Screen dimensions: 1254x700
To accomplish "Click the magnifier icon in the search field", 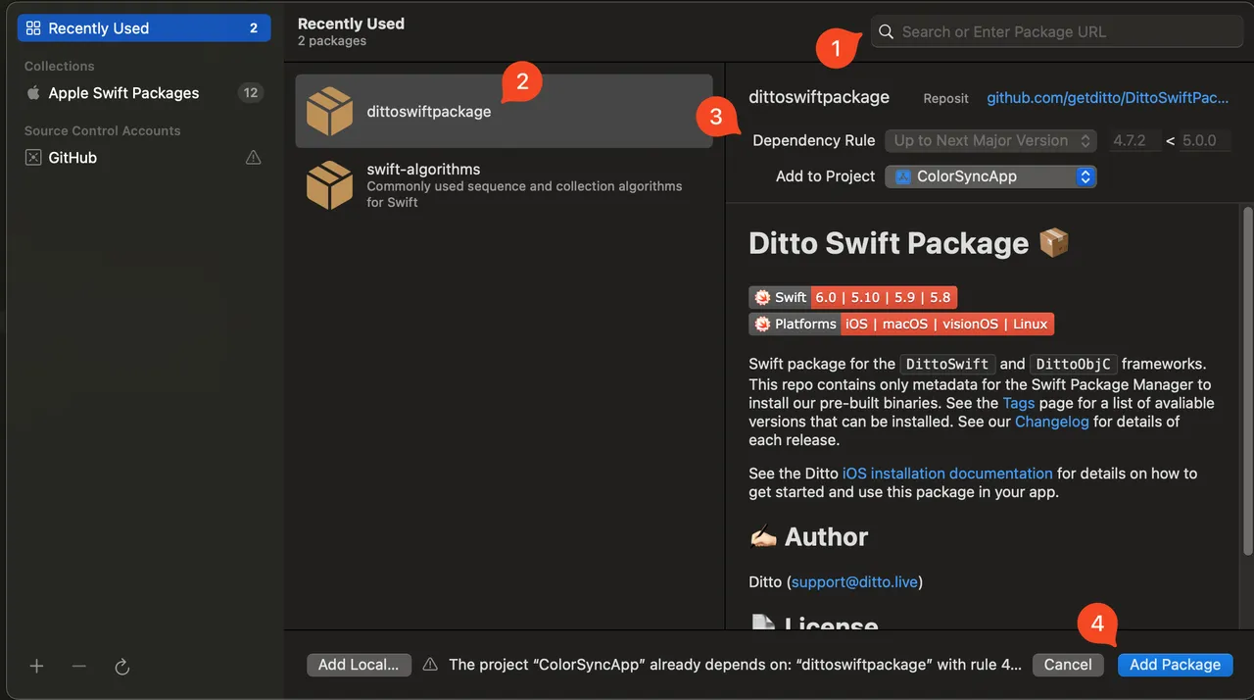I will tap(886, 31).
